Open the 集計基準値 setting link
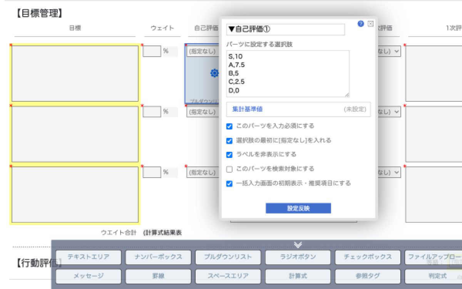462x289 pixels. click(x=247, y=109)
